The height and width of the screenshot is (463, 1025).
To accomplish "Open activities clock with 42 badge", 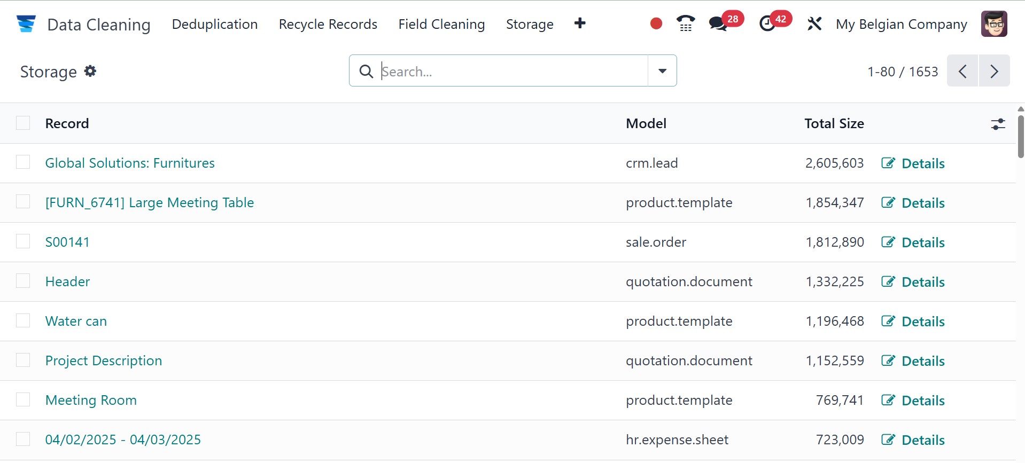I will point(768,24).
